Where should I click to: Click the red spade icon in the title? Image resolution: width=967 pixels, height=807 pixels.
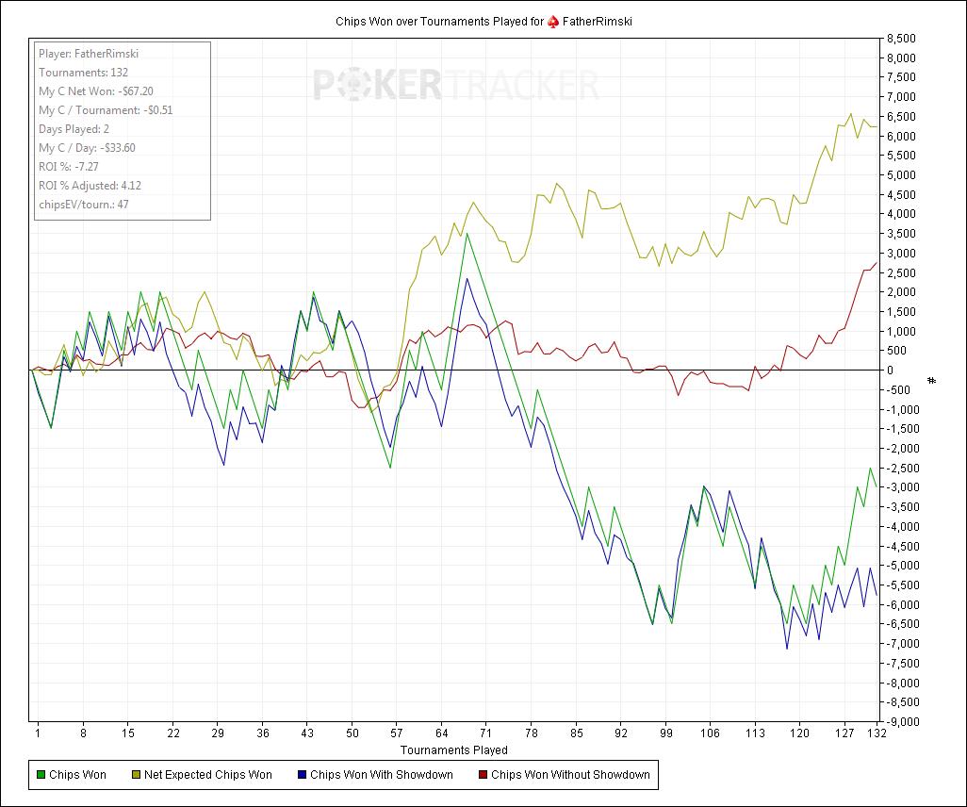pyautogui.click(x=553, y=22)
